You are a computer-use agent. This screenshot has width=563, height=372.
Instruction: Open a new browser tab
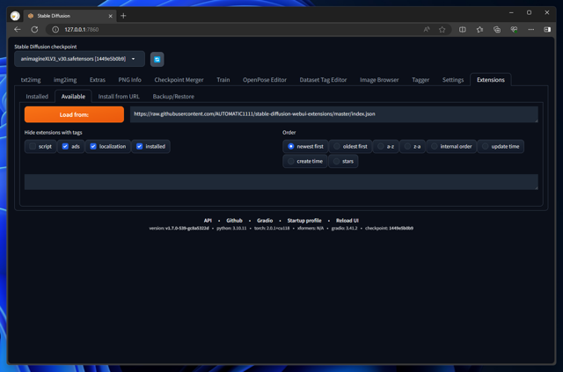tap(123, 16)
